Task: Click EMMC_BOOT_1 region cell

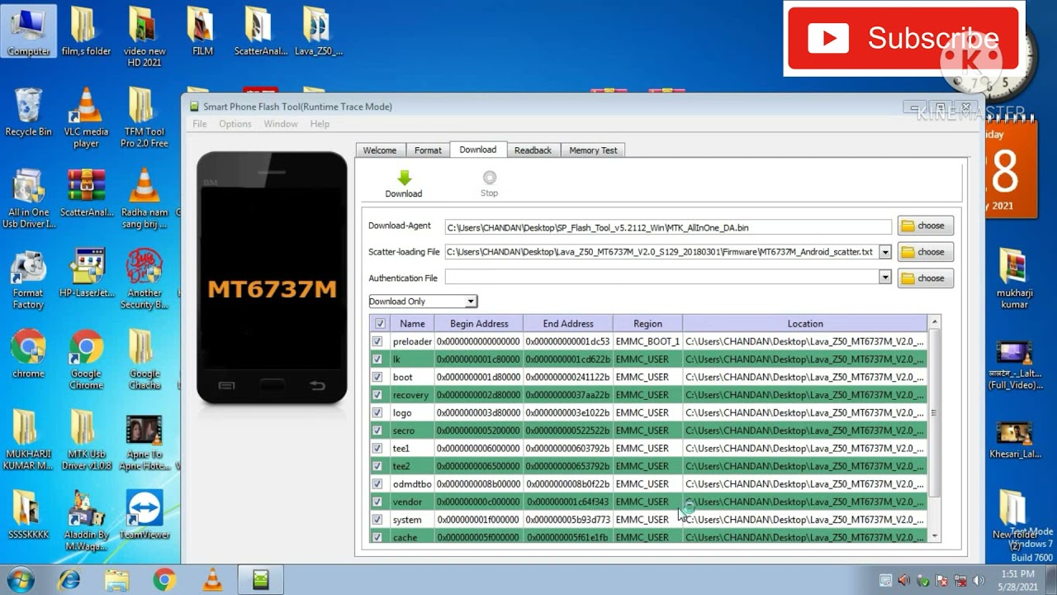Action: point(647,341)
